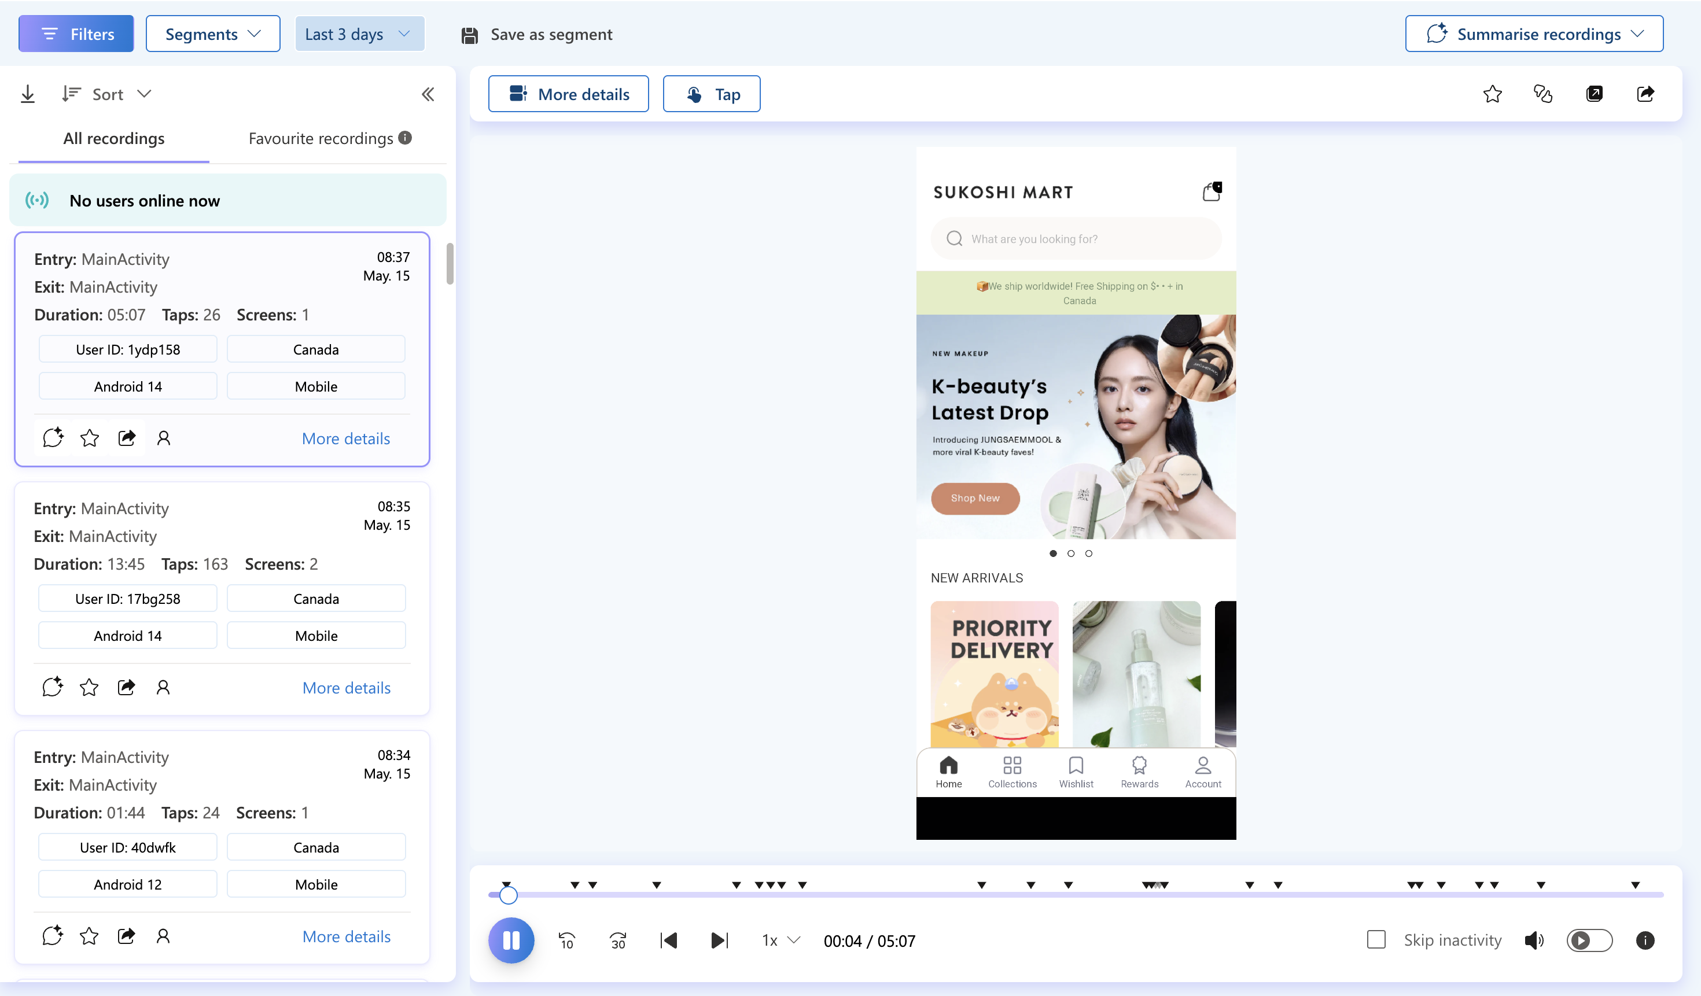The width and height of the screenshot is (1701, 996).
Task: Switch to Favourite recordings tab
Action: 321,138
